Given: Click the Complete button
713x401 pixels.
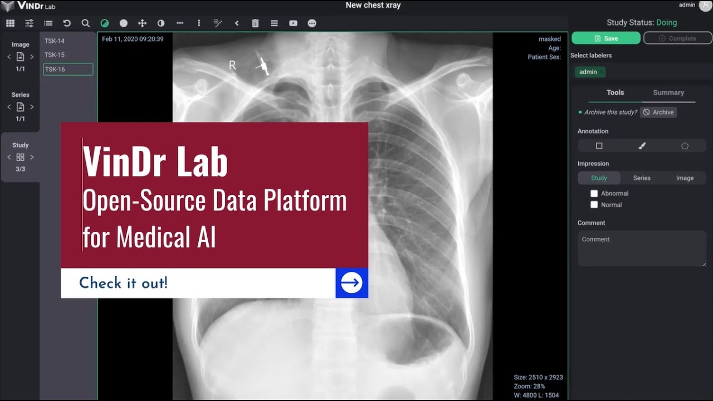Looking at the screenshot, I should click(678, 38).
